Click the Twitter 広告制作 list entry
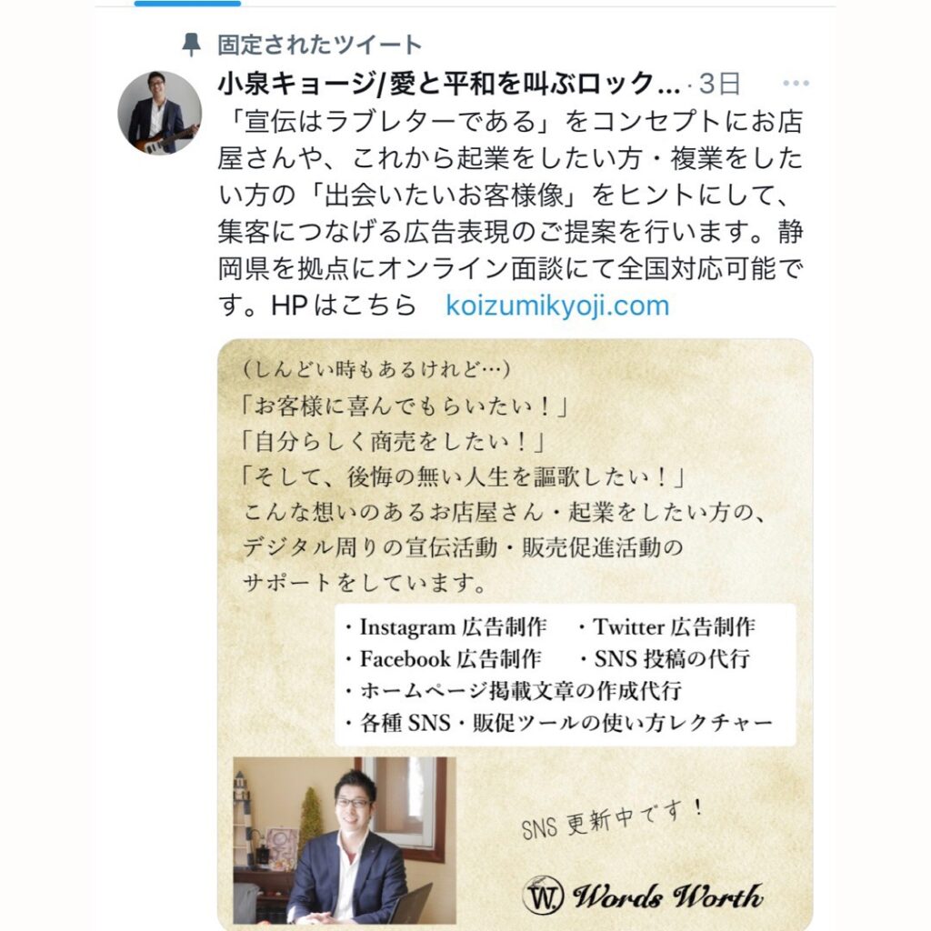 (667, 627)
